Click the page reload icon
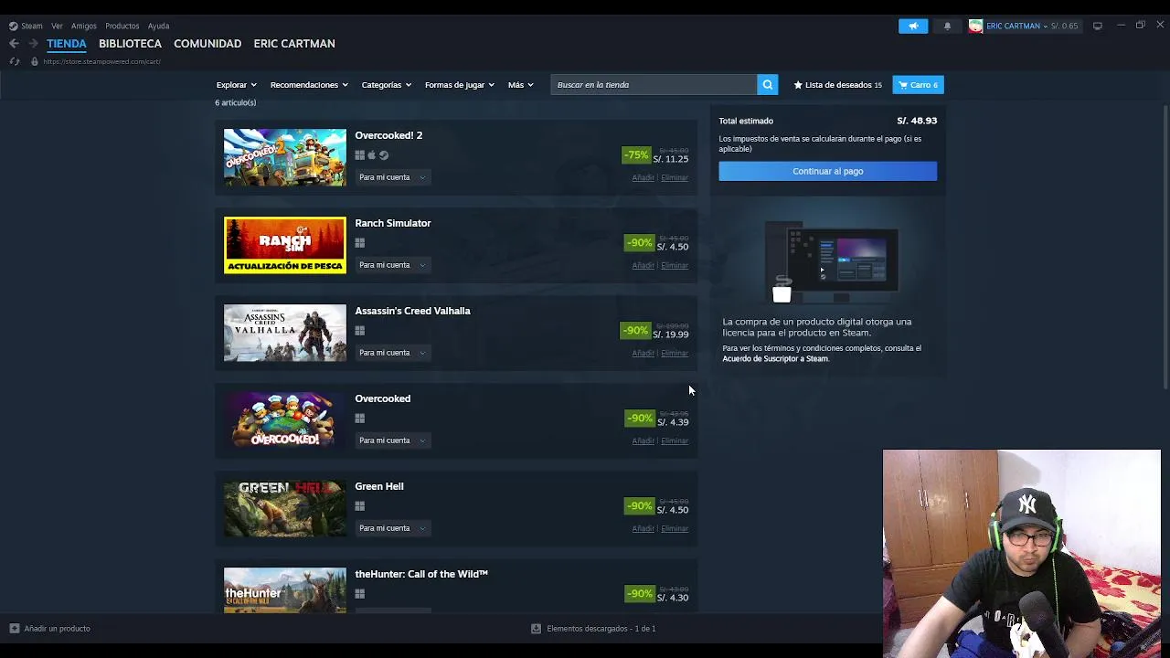The width and height of the screenshot is (1170, 658). [14, 61]
